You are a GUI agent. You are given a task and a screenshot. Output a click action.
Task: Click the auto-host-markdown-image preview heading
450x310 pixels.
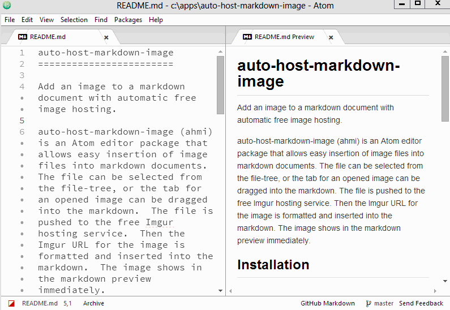pos(318,73)
